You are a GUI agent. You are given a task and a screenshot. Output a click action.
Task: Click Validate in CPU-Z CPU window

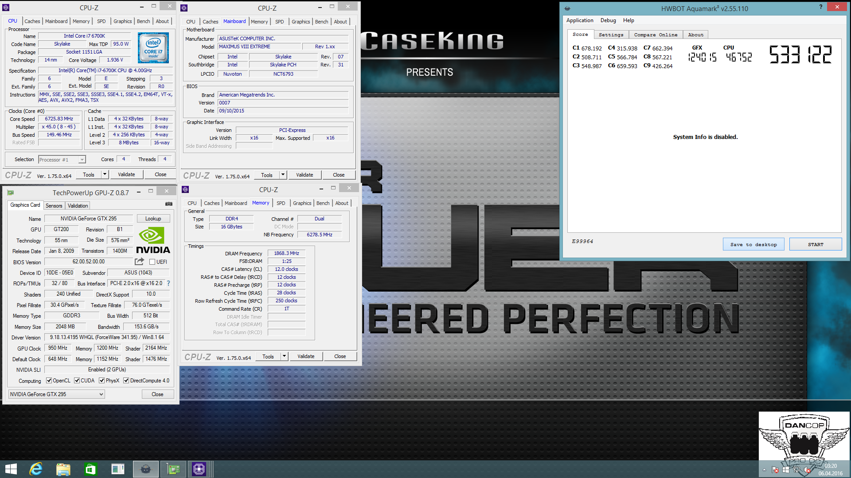[x=126, y=174]
